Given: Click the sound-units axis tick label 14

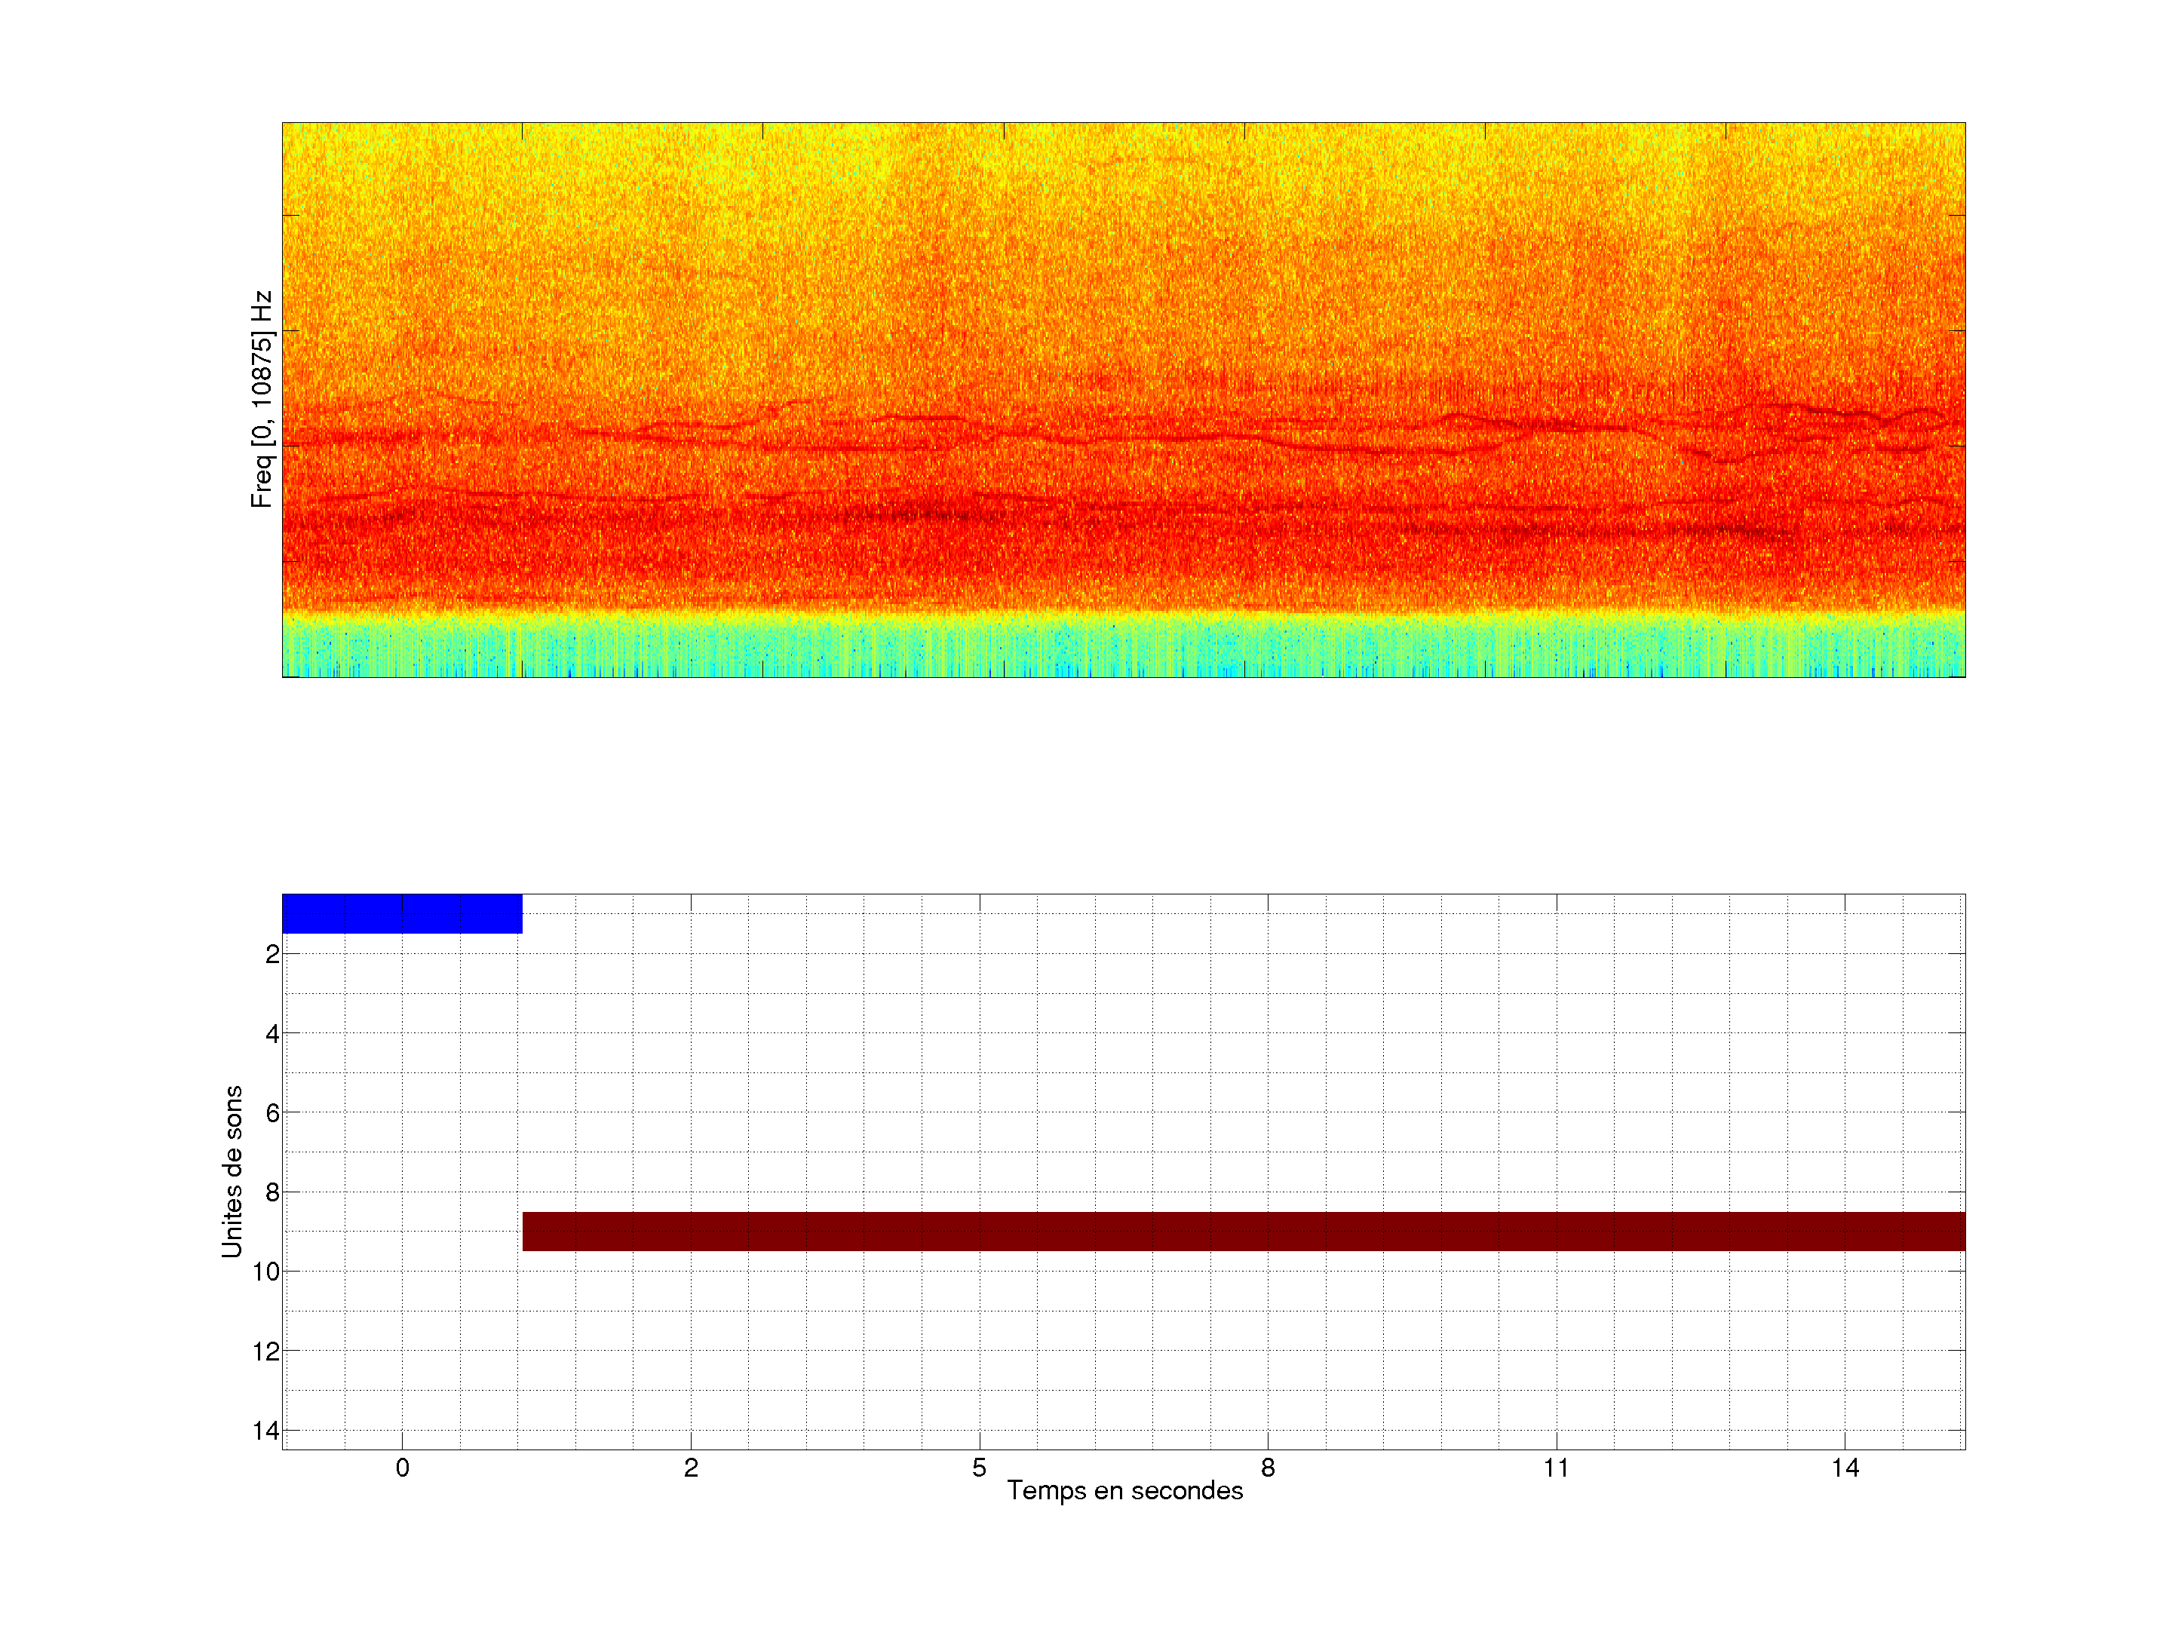Looking at the screenshot, I should 266,1431.
